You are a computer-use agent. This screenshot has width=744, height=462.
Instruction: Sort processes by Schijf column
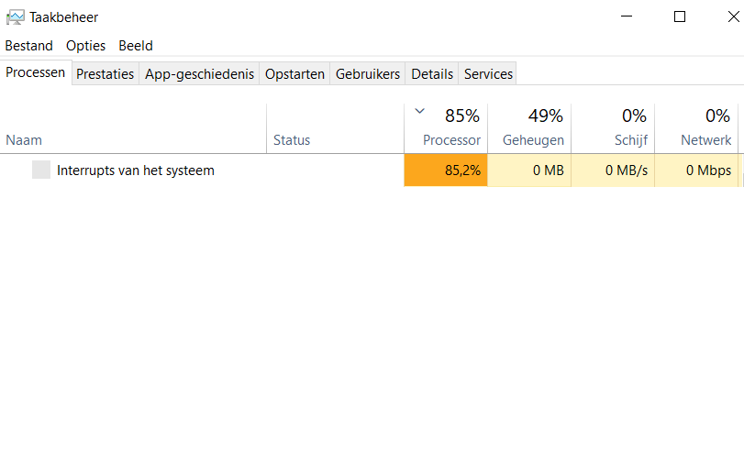pyautogui.click(x=613, y=128)
